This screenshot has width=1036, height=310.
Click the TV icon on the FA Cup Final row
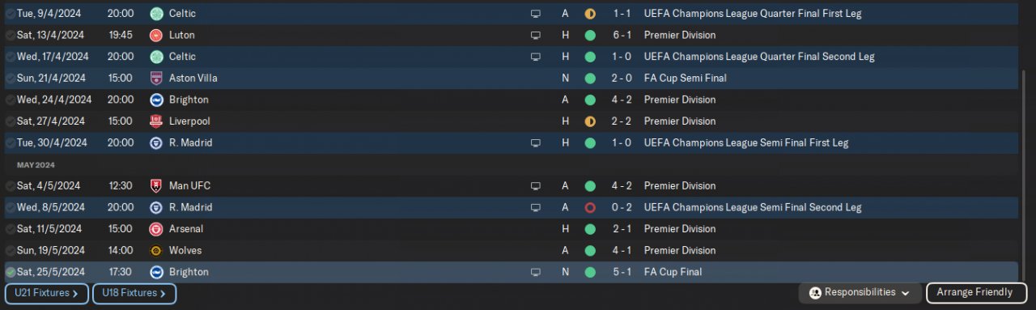[x=535, y=273]
